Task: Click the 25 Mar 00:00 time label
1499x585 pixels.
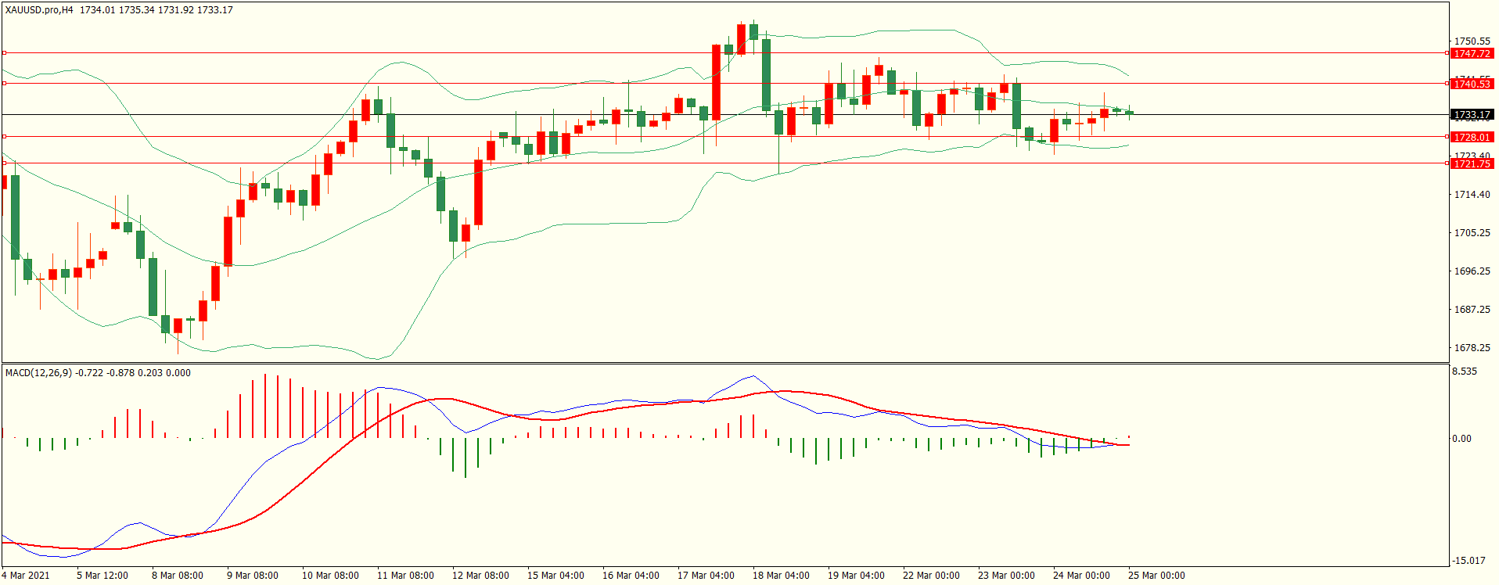Action: click(1156, 576)
